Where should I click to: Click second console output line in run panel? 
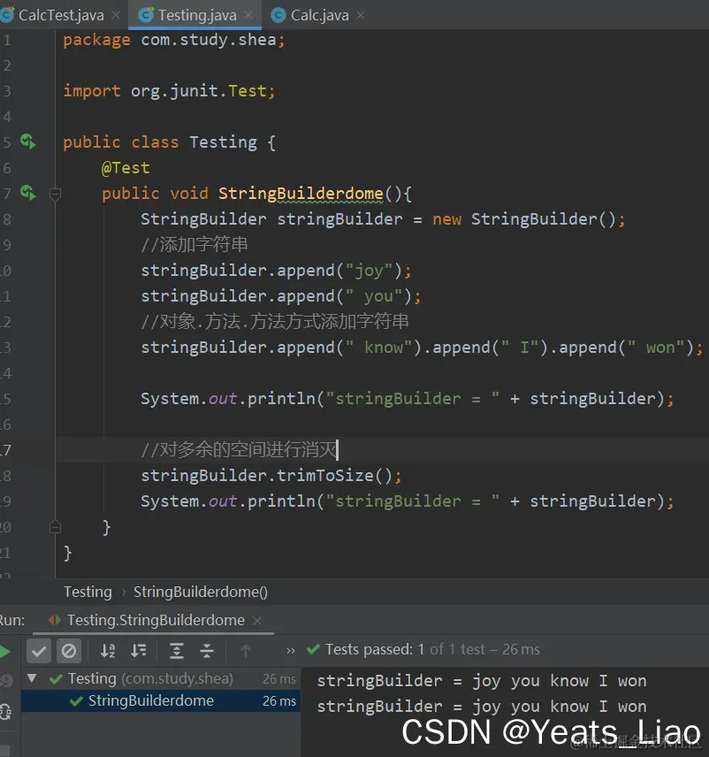click(x=481, y=707)
